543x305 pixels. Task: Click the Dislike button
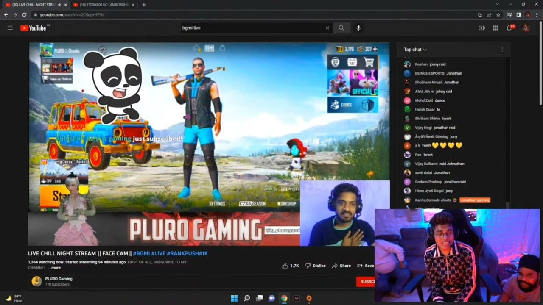[316, 266]
